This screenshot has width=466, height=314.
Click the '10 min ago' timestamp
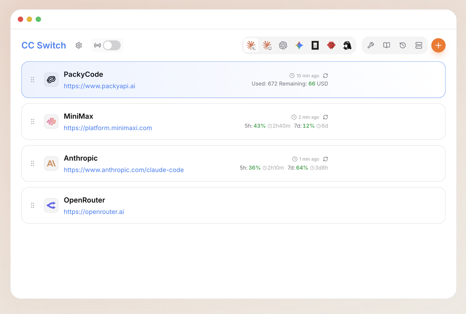coord(308,76)
